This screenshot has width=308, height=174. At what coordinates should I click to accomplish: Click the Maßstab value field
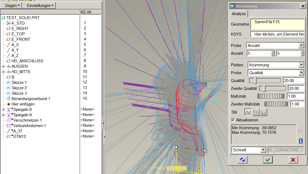coord(296,96)
